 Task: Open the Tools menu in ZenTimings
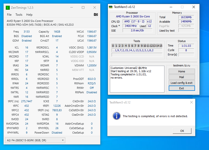[19, 15]
